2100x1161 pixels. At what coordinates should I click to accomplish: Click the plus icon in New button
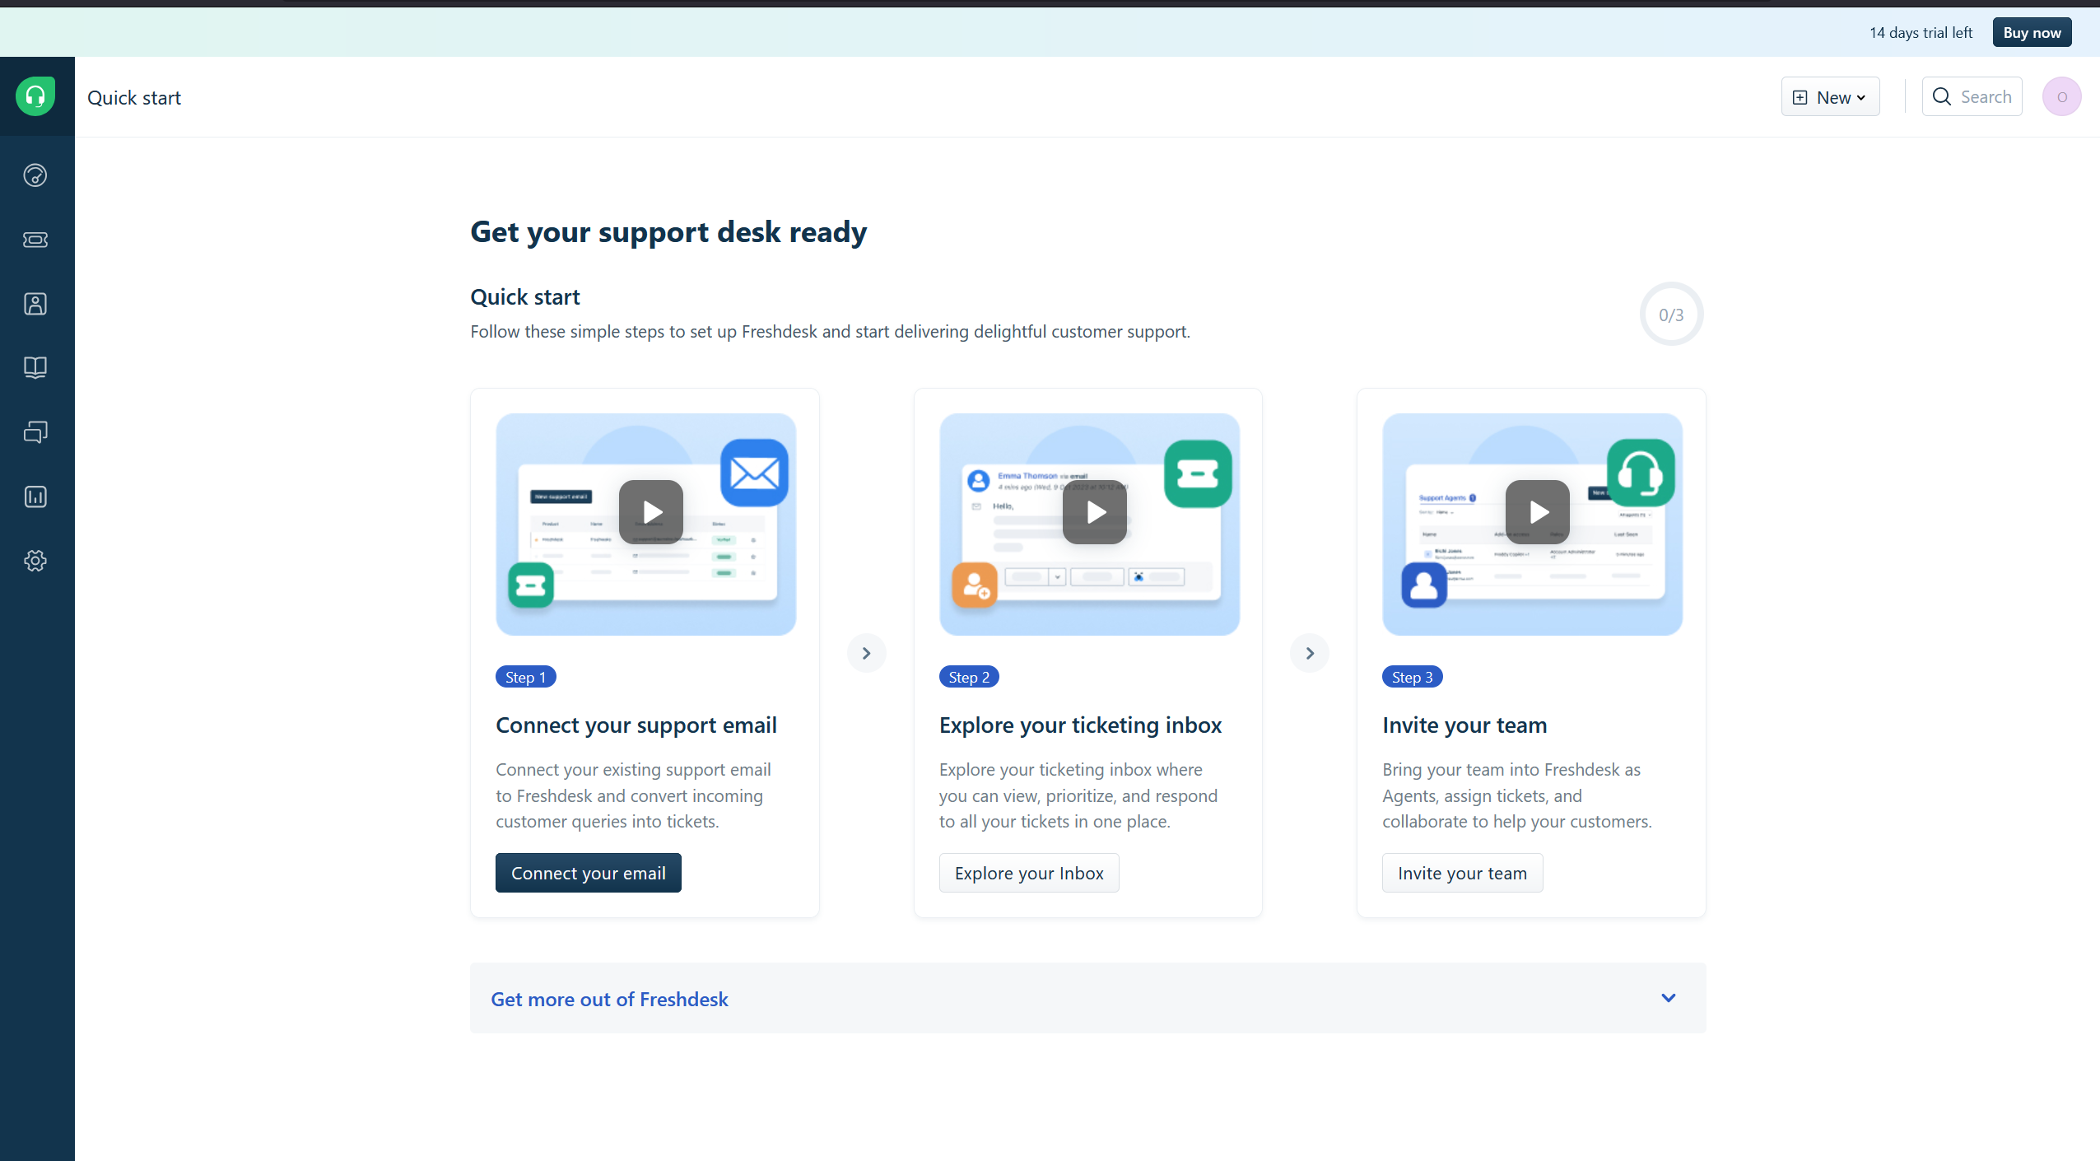[x=1800, y=97]
